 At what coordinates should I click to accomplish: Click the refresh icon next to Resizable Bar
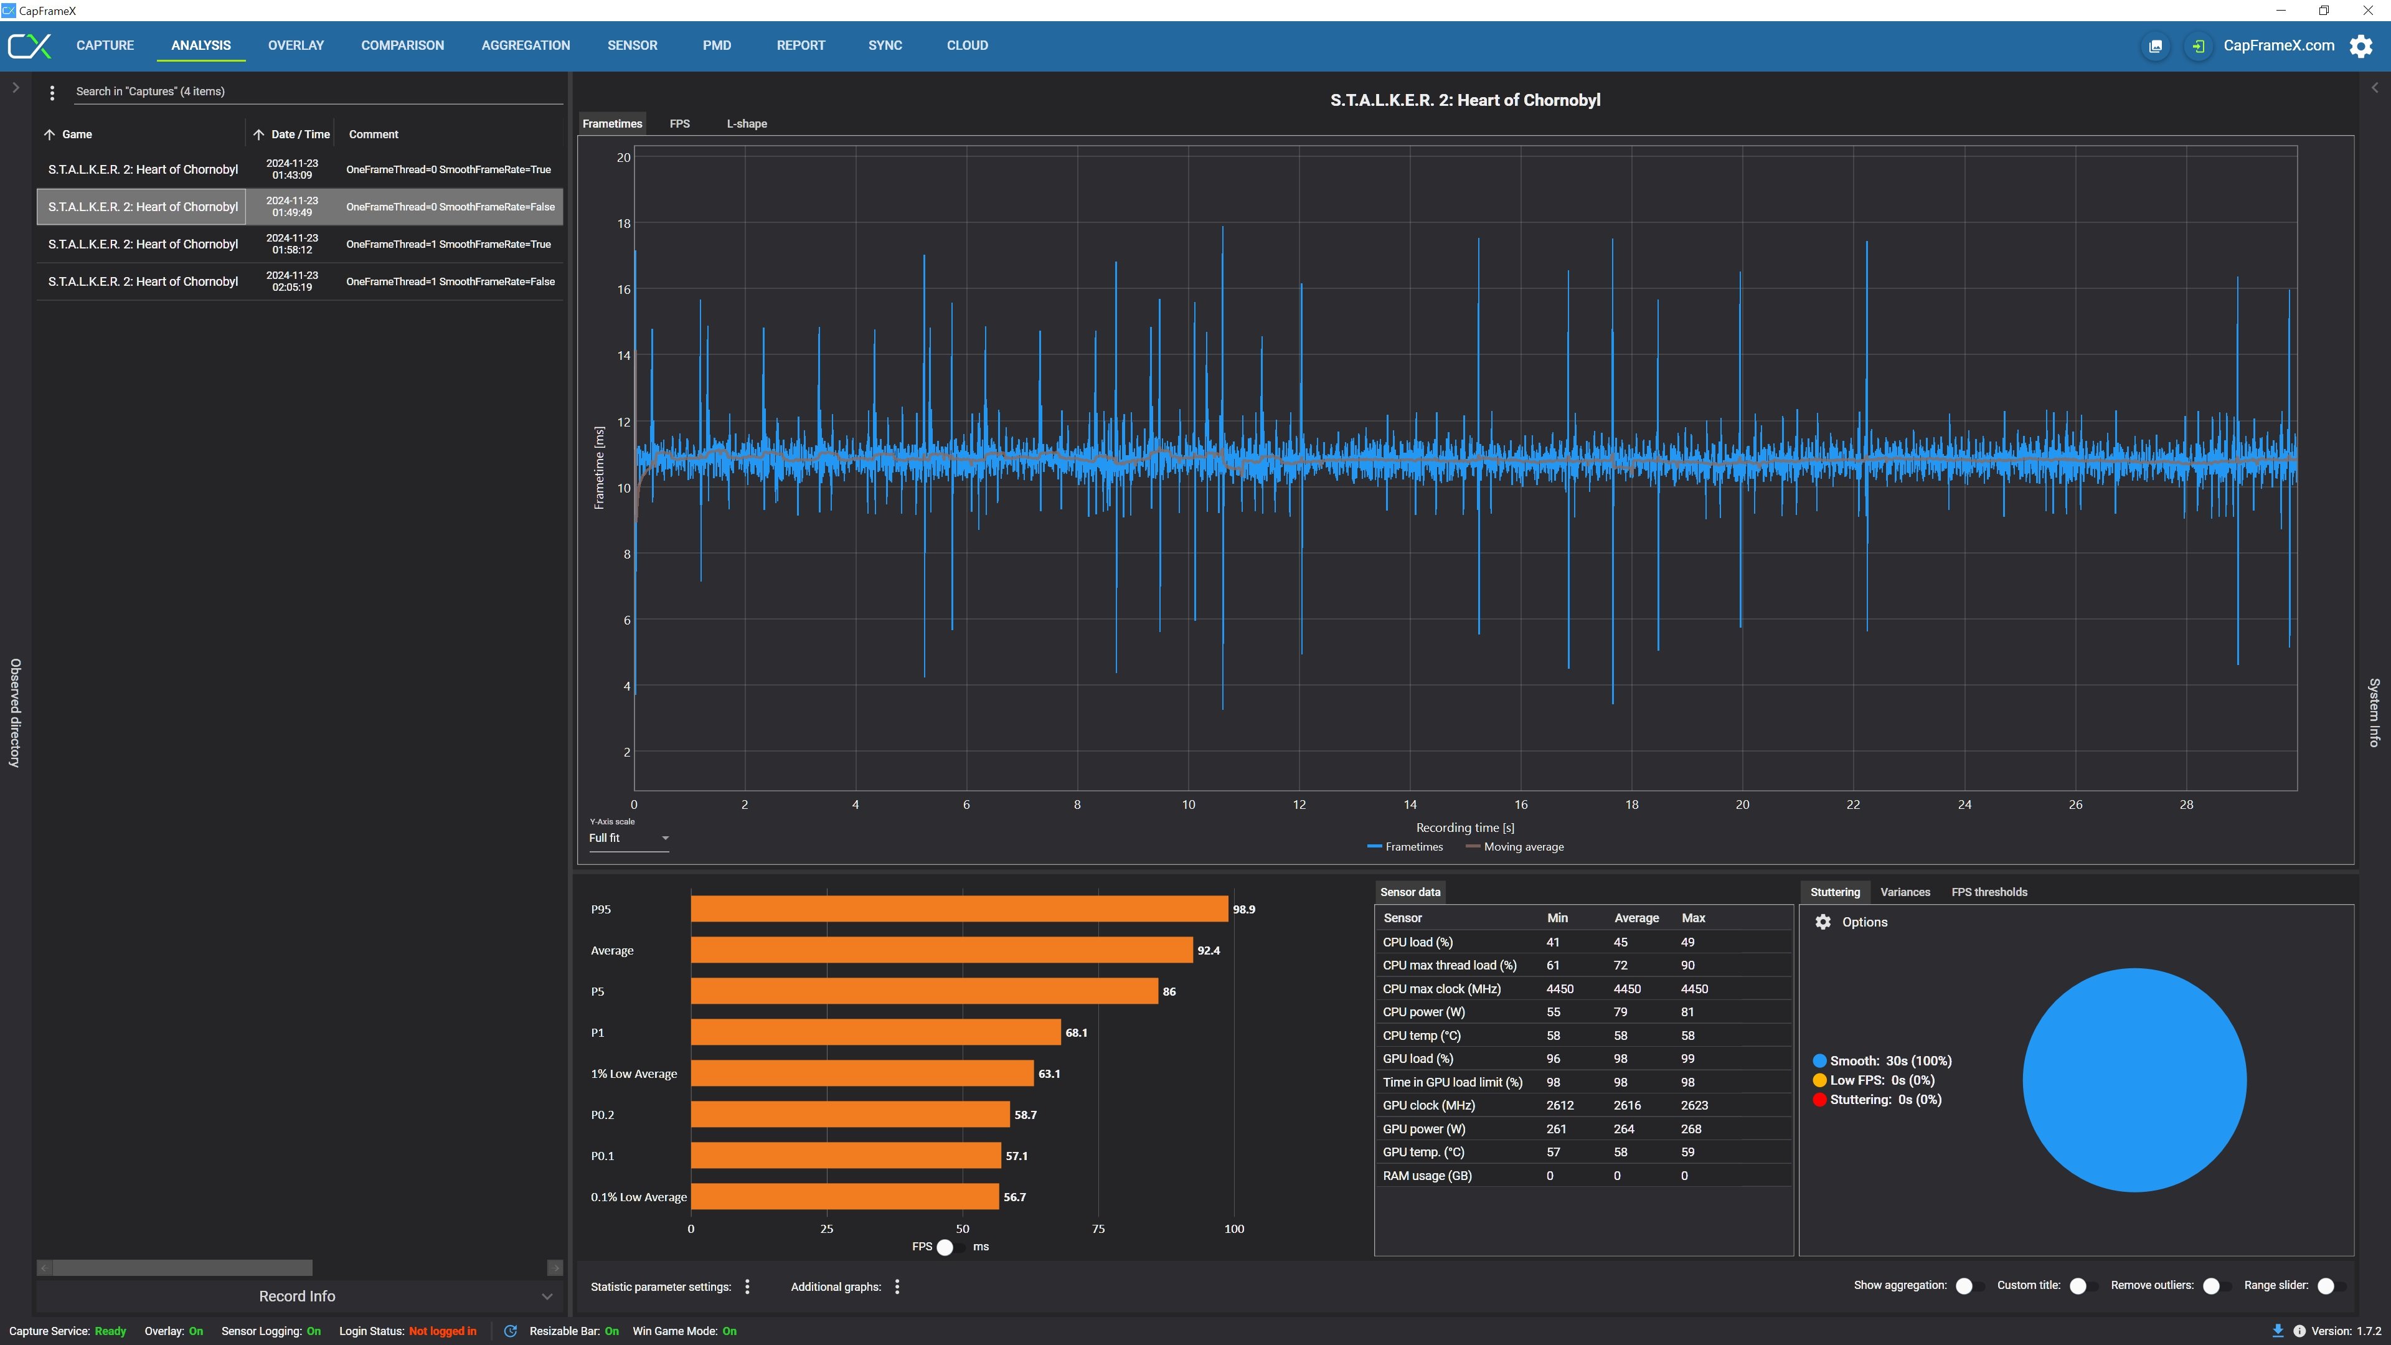click(x=511, y=1331)
